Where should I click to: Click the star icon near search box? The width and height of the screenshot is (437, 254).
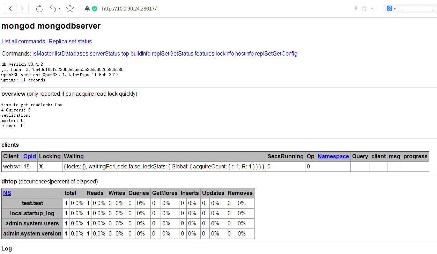[364, 9]
